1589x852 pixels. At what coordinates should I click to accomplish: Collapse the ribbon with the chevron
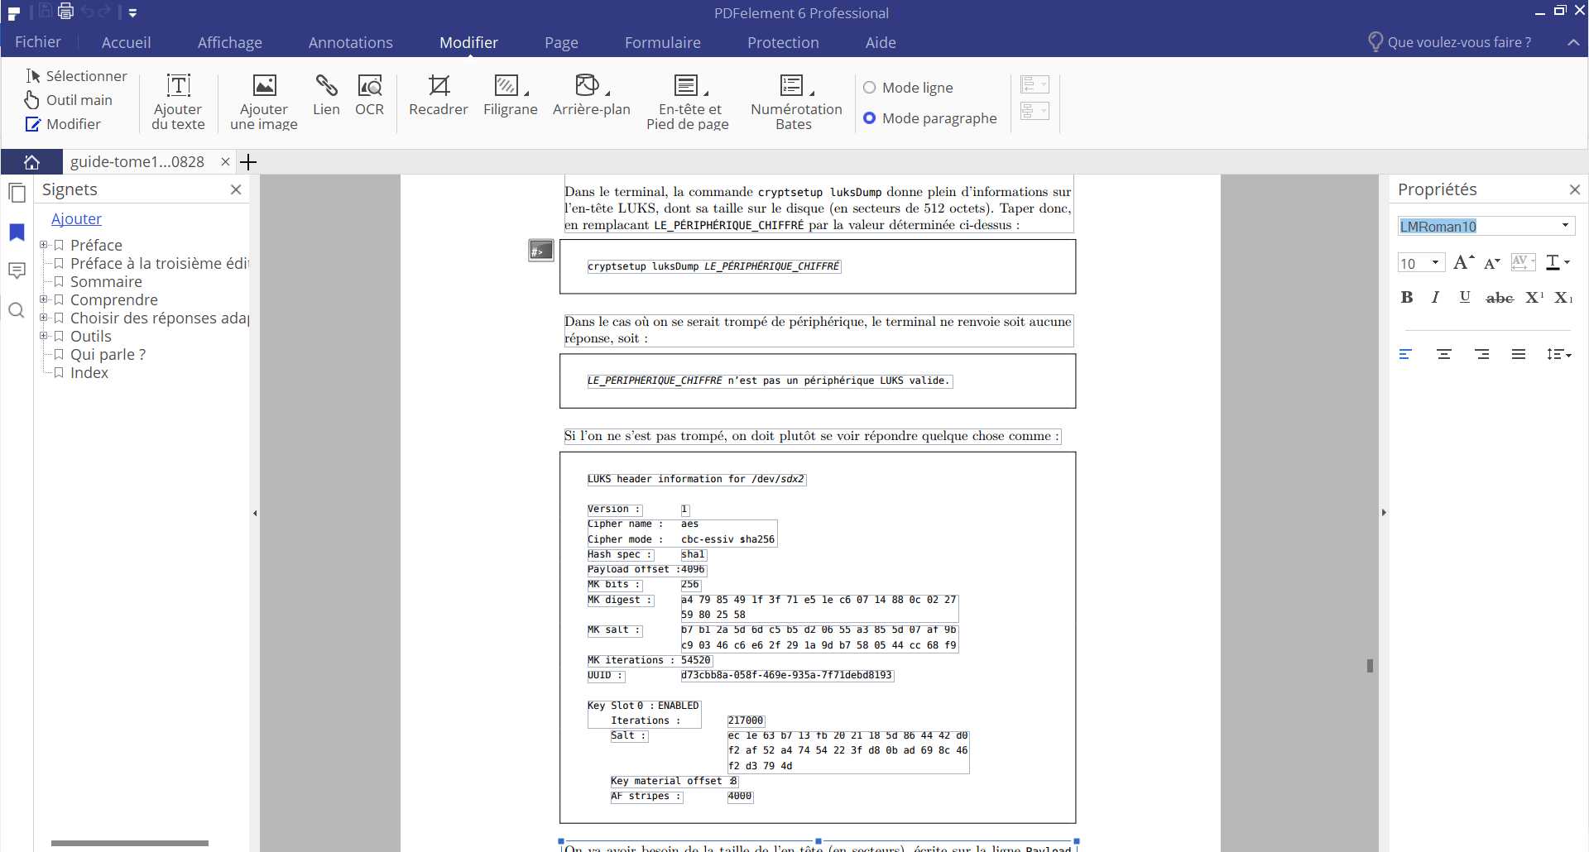(1573, 42)
